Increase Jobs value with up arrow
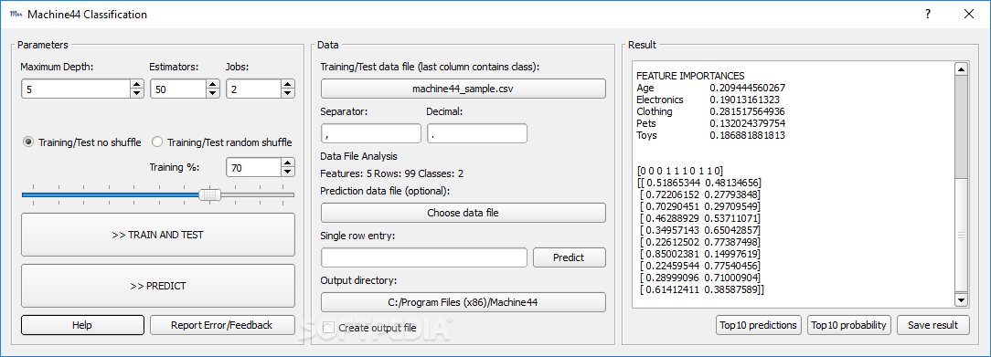This screenshot has height=357, width=991. 288,84
